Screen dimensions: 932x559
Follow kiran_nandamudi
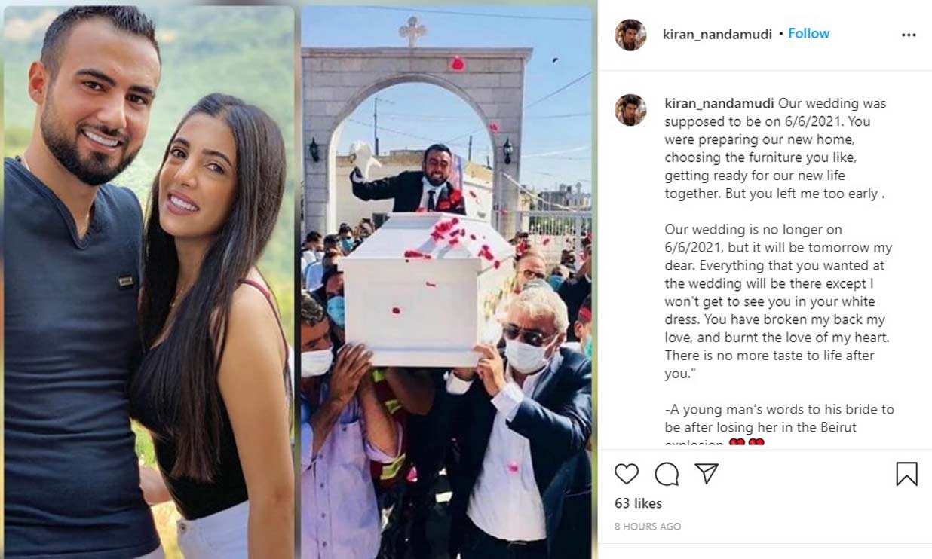[809, 34]
